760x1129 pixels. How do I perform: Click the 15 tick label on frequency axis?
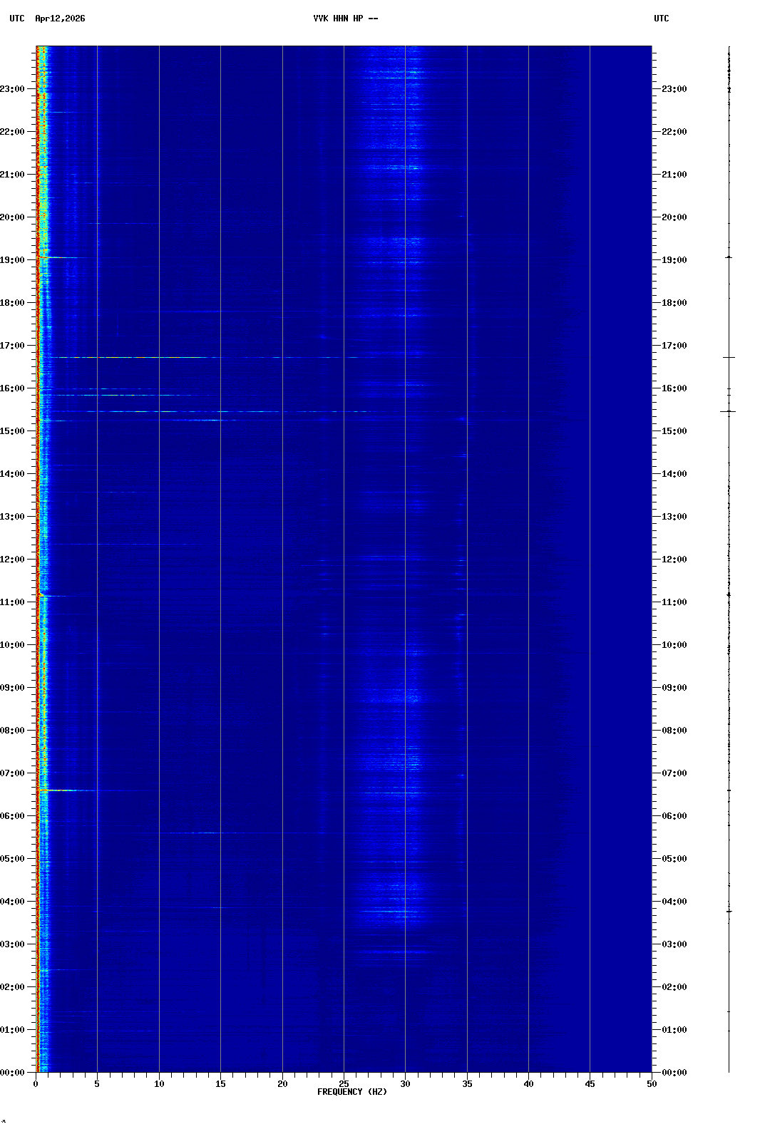220,1084
